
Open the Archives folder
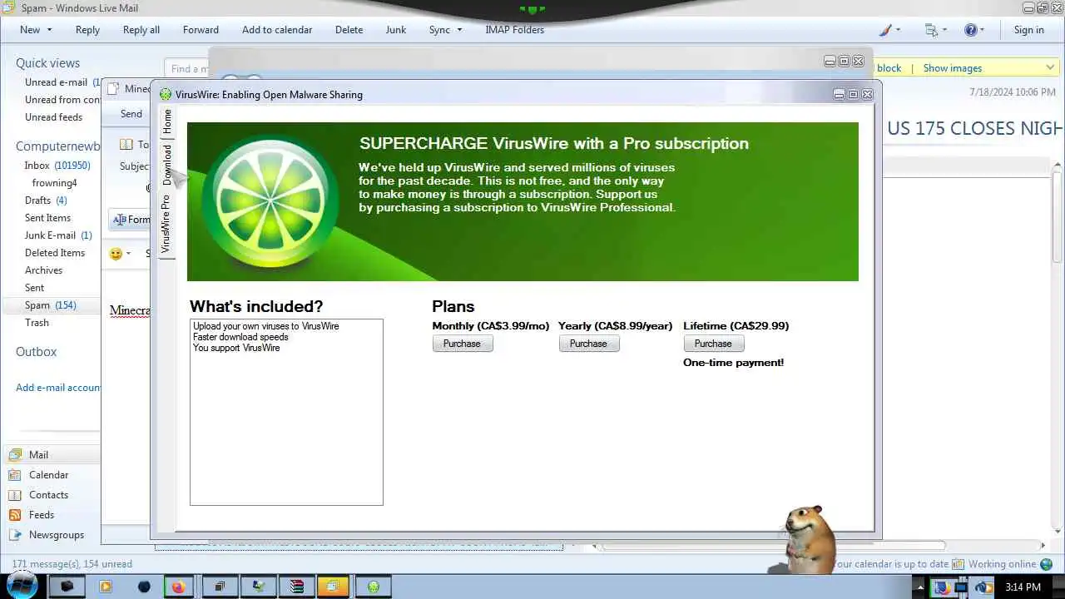43,270
